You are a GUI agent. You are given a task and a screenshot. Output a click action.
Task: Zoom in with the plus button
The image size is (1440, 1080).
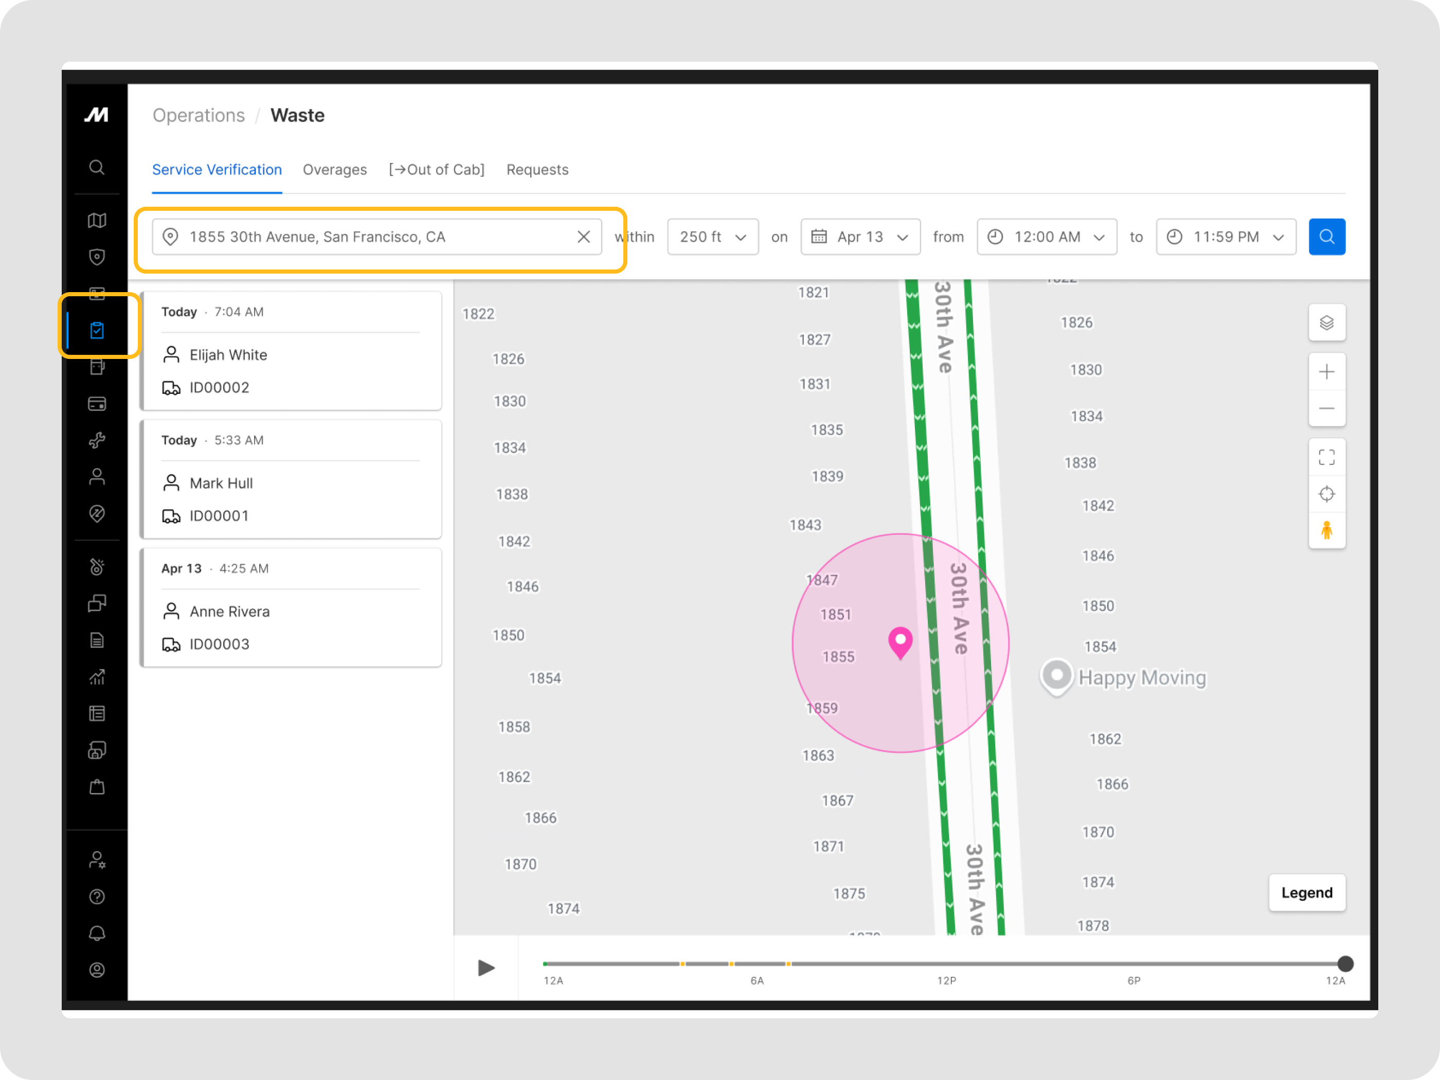tap(1326, 372)
